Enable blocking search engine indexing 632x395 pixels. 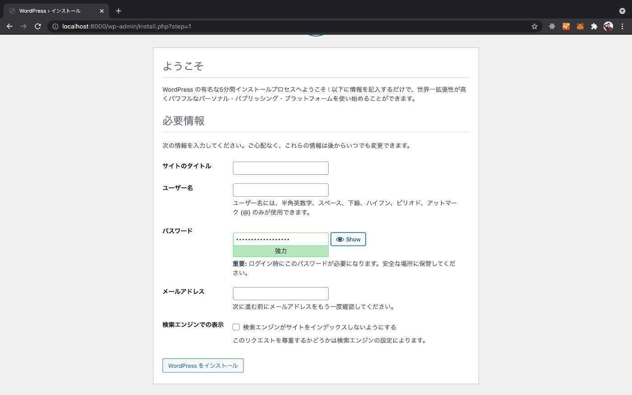236,327
